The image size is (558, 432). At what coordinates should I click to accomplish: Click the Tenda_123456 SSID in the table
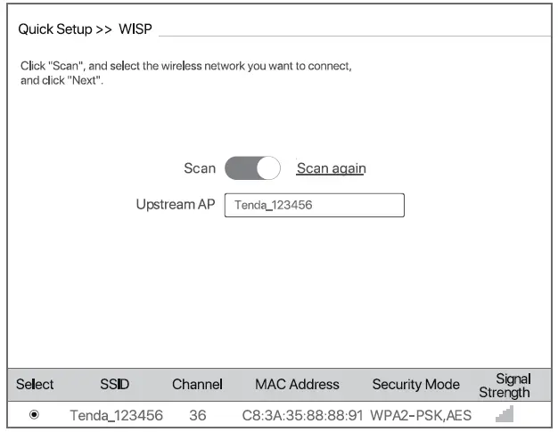click(116, 415)
